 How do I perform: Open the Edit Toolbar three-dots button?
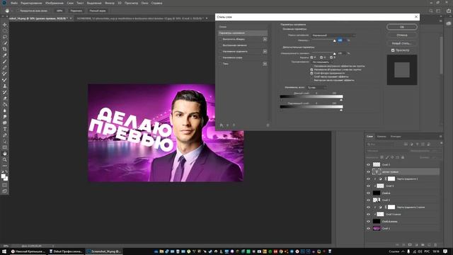click(5, 166)
